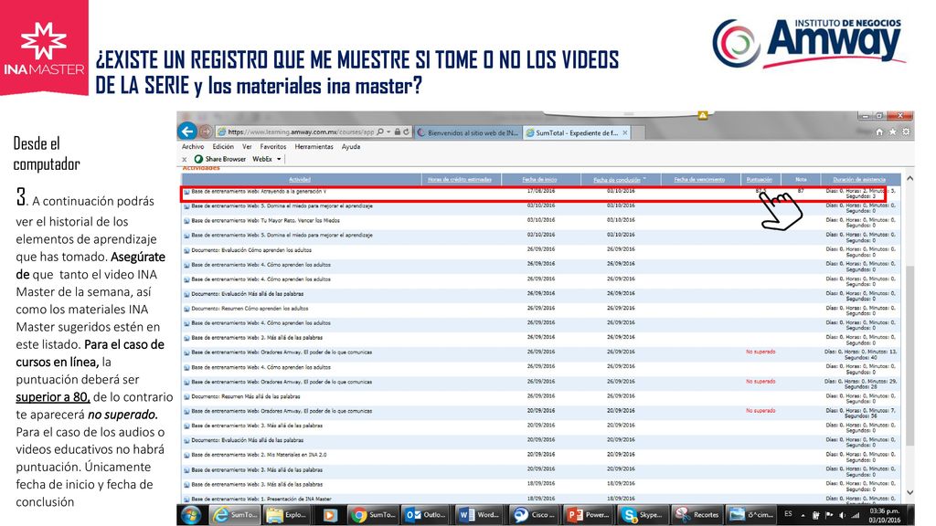Open the Ayuda menu
The width and height of the screenshot is (936, 526).
tap(351, 147)
